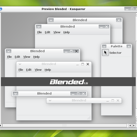Screen dimensions: 137x137
Task: Click chevron on faded bottom Blended title bar
Action: pos(50,100)
